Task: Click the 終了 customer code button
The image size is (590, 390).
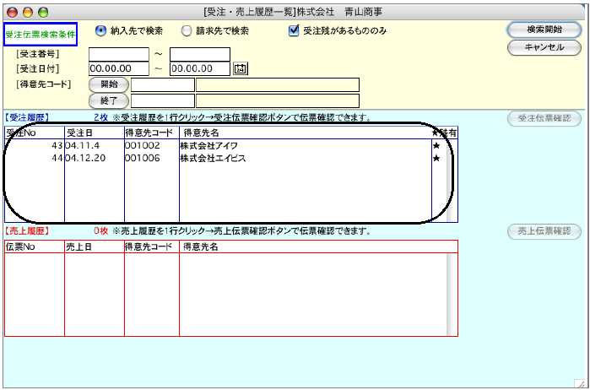Action: [109, 100]
